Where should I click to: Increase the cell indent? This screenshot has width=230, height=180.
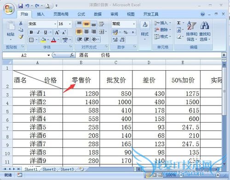pos(86,39)
